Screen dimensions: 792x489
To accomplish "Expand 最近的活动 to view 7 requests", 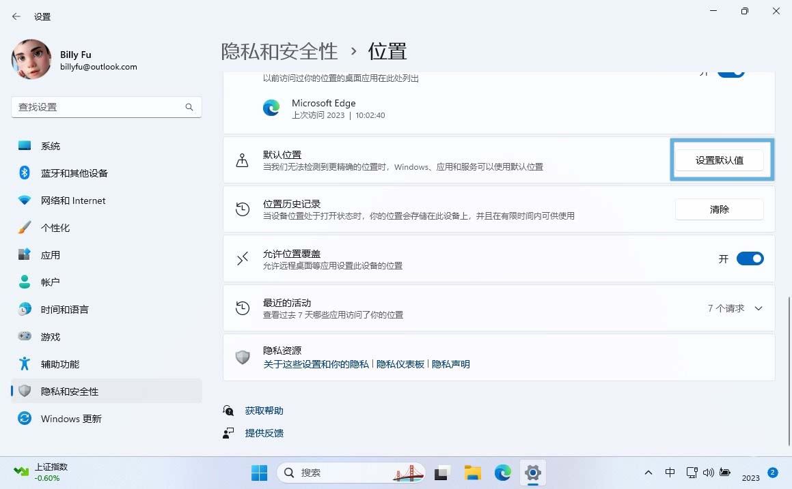I will (758, 308).
